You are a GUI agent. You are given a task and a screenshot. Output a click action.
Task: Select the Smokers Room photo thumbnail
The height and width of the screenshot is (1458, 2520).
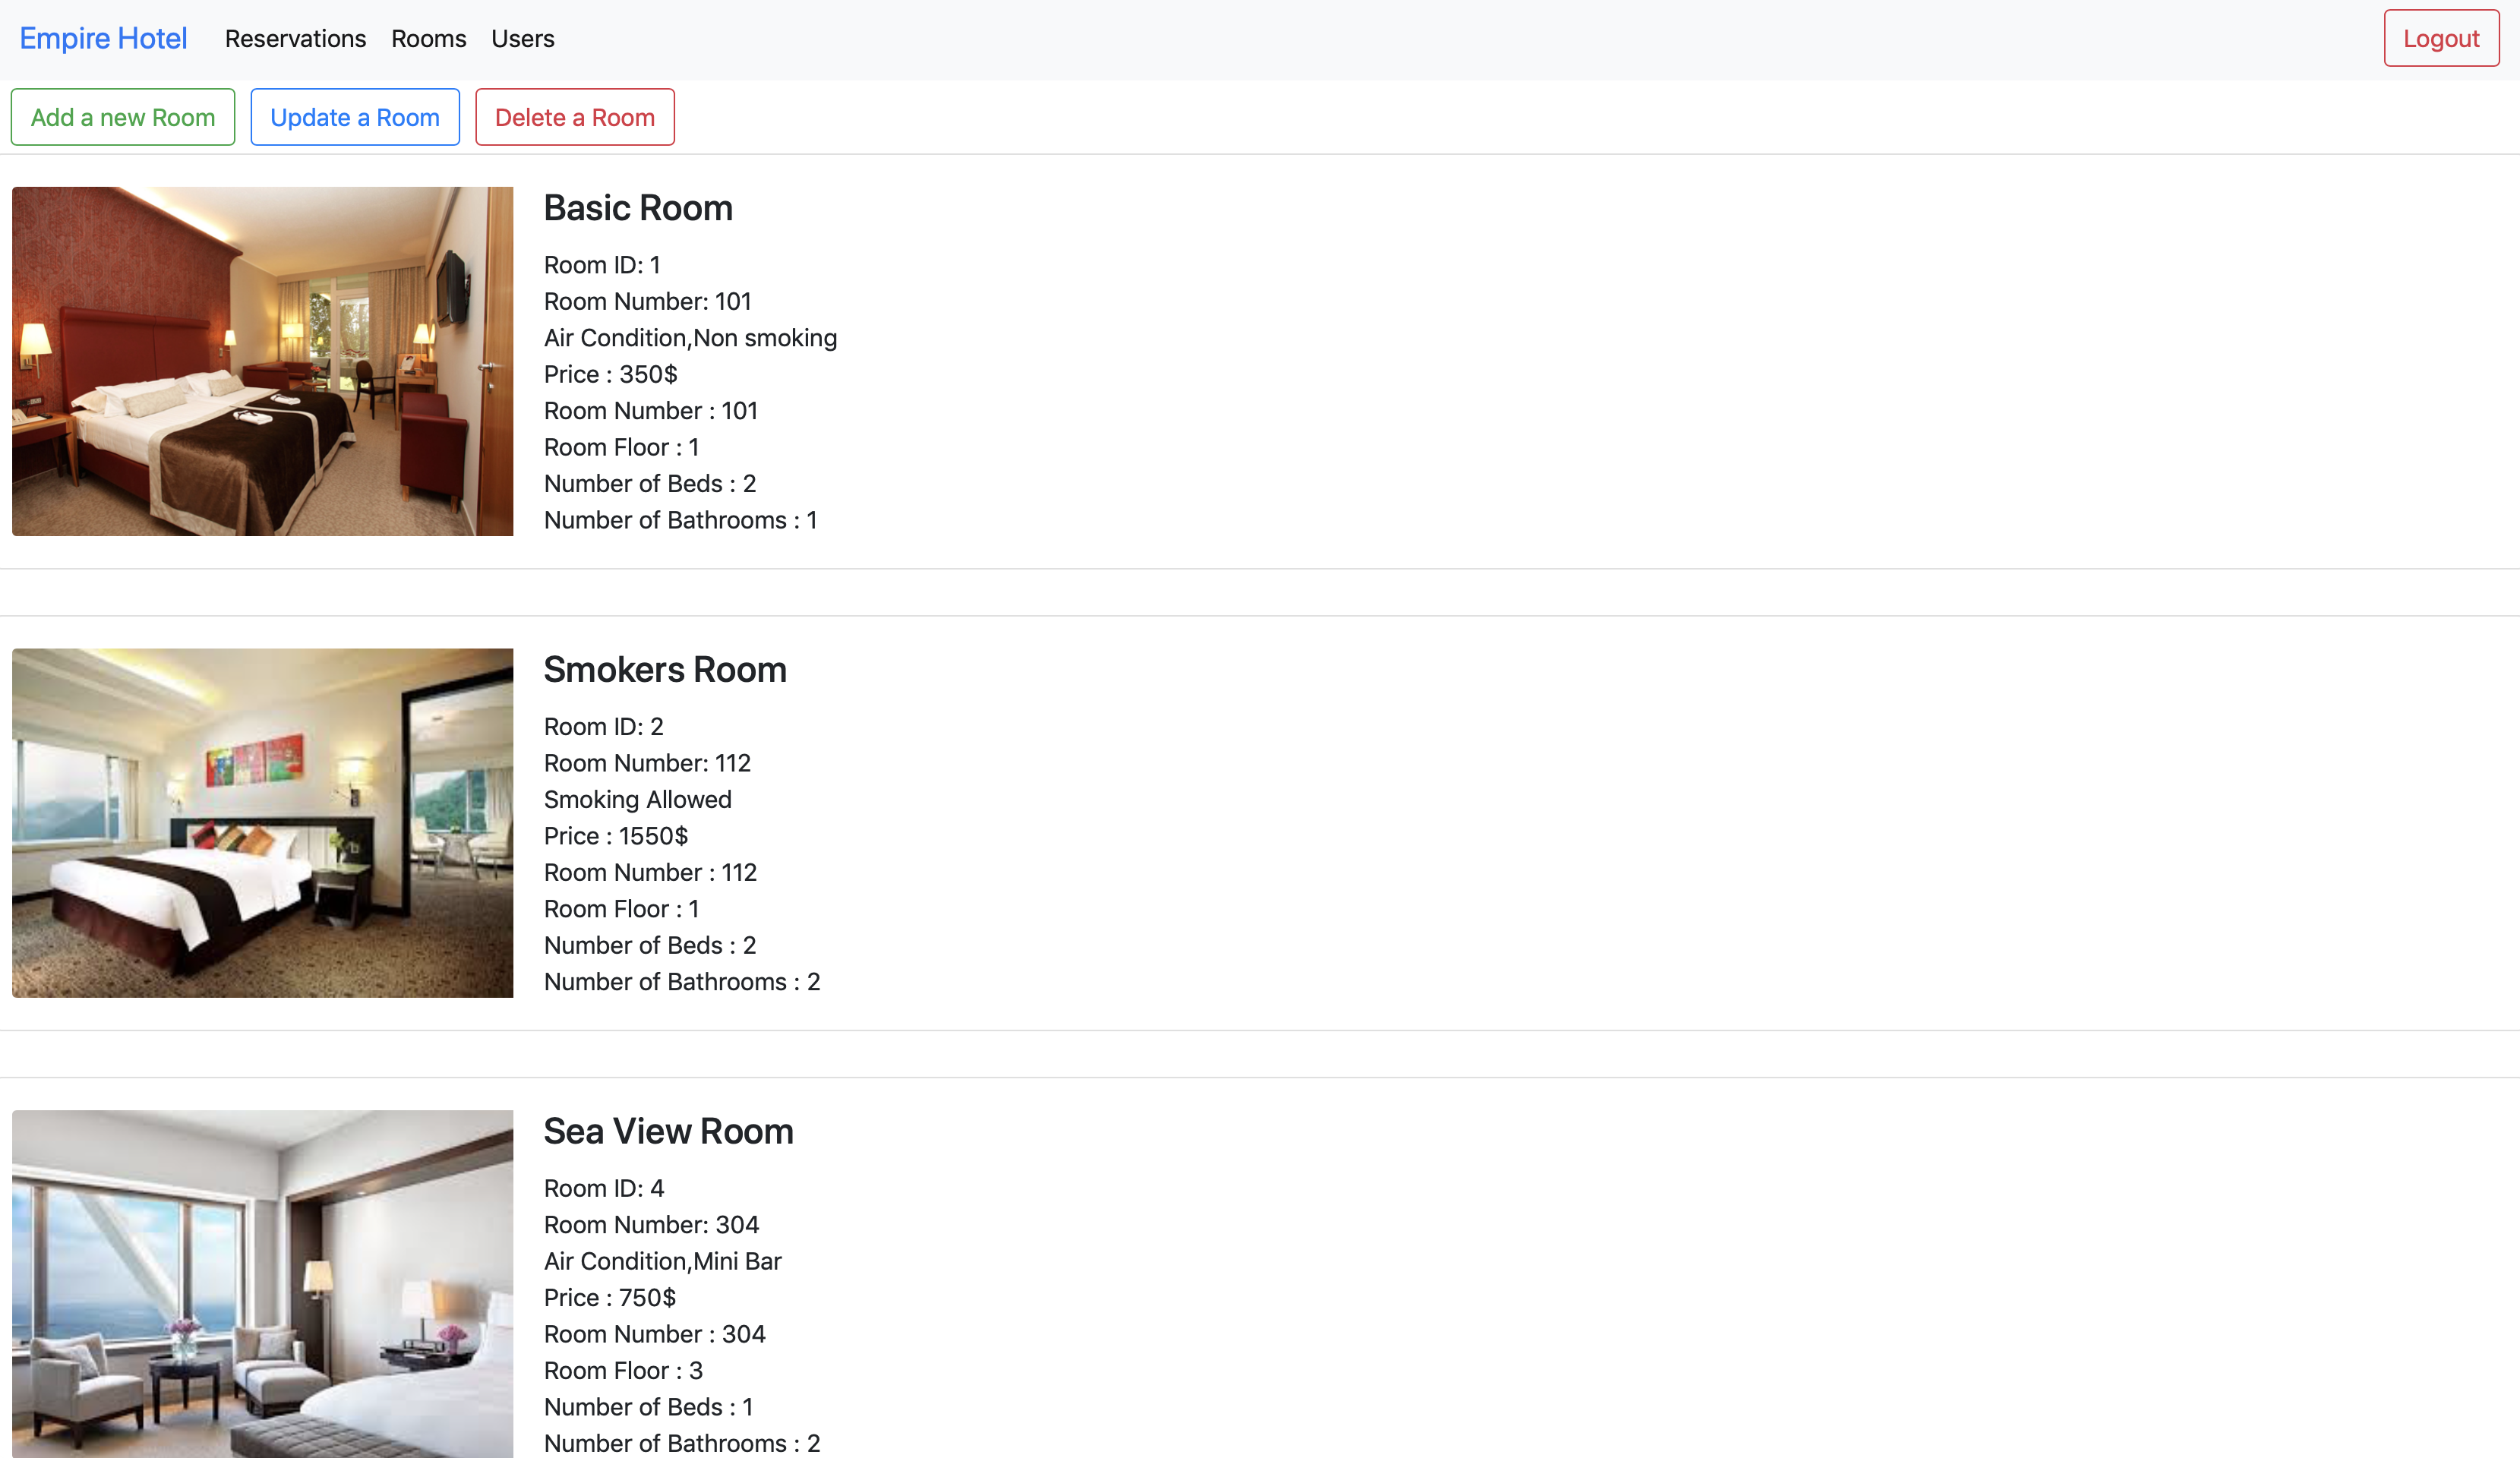click(262, 822)
